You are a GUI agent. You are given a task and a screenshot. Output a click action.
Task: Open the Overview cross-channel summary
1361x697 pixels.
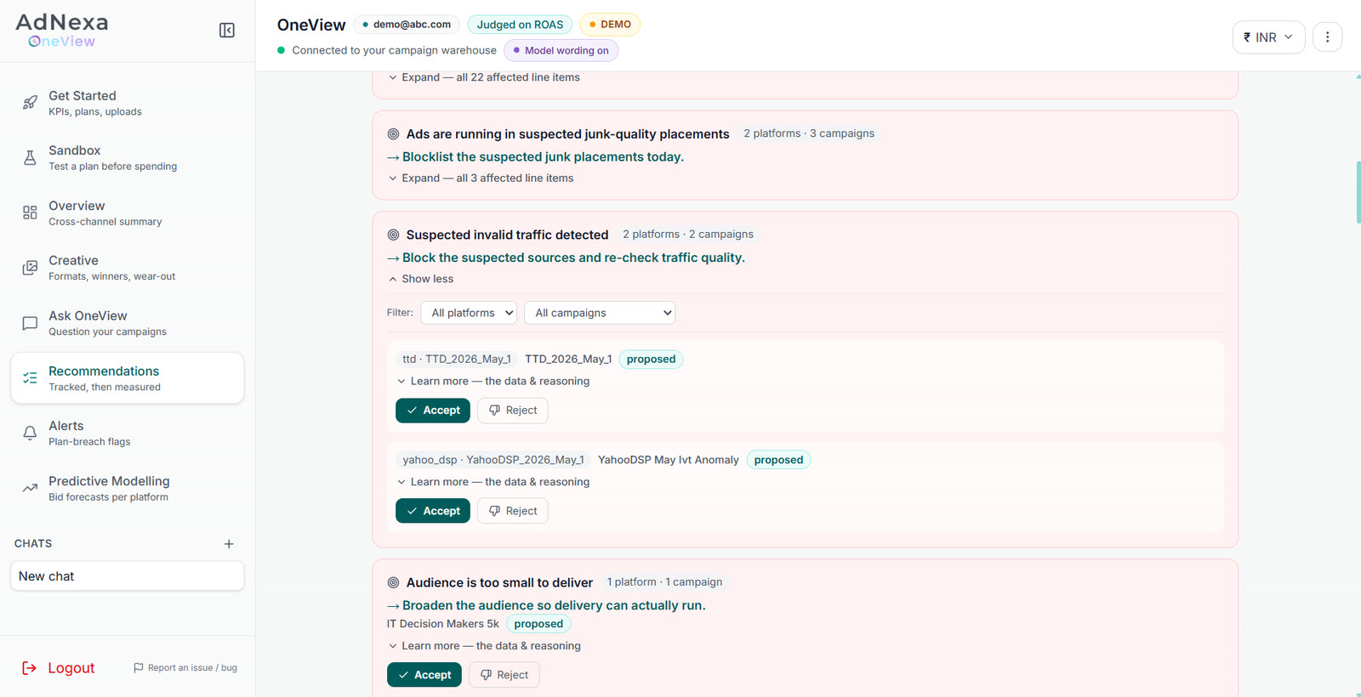[x=128, y=212]
